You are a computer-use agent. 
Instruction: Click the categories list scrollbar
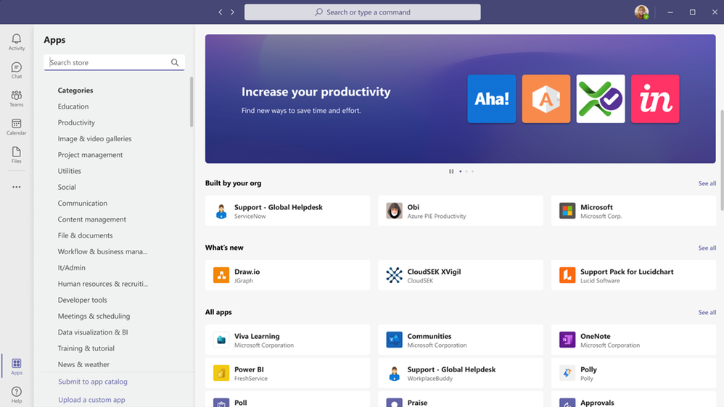(192, 102)
